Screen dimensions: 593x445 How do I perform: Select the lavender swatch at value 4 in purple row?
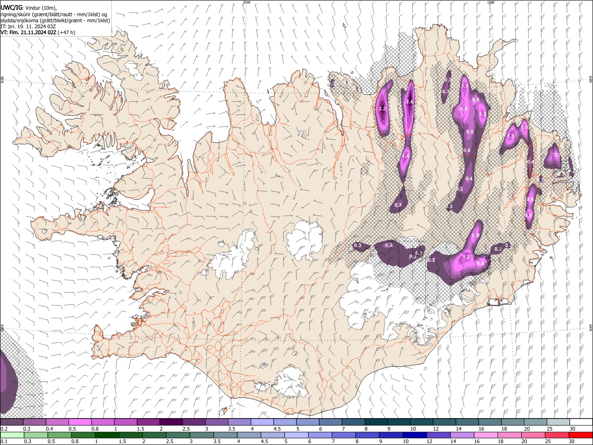(262, 422)
